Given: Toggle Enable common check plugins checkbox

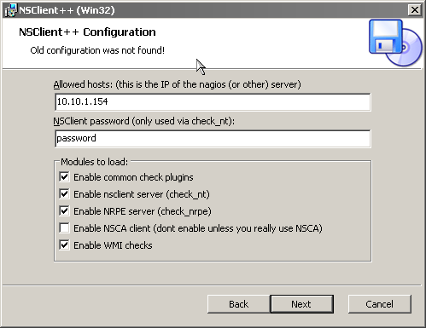Looking at the screenshot, I should pos(64,177).
